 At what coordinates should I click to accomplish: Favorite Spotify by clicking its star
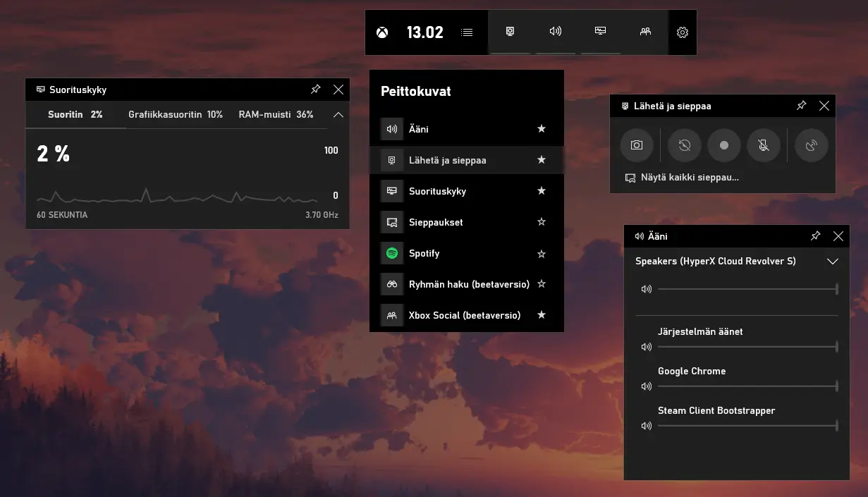tap(541, 253)
